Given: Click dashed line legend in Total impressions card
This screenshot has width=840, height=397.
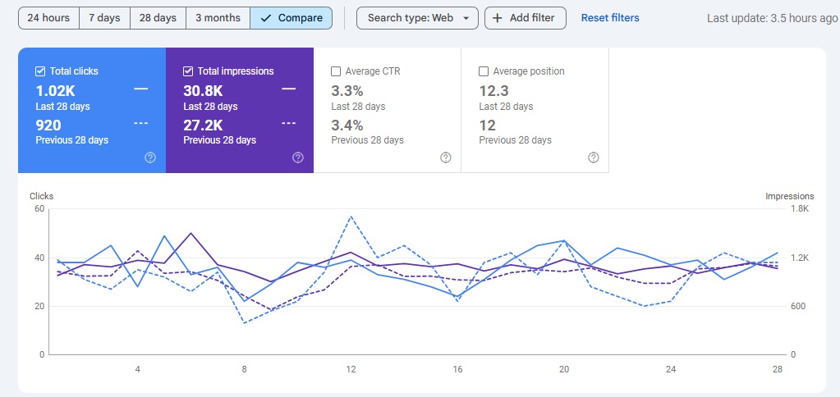Looking at the screenshot, I should coord(289,123).
